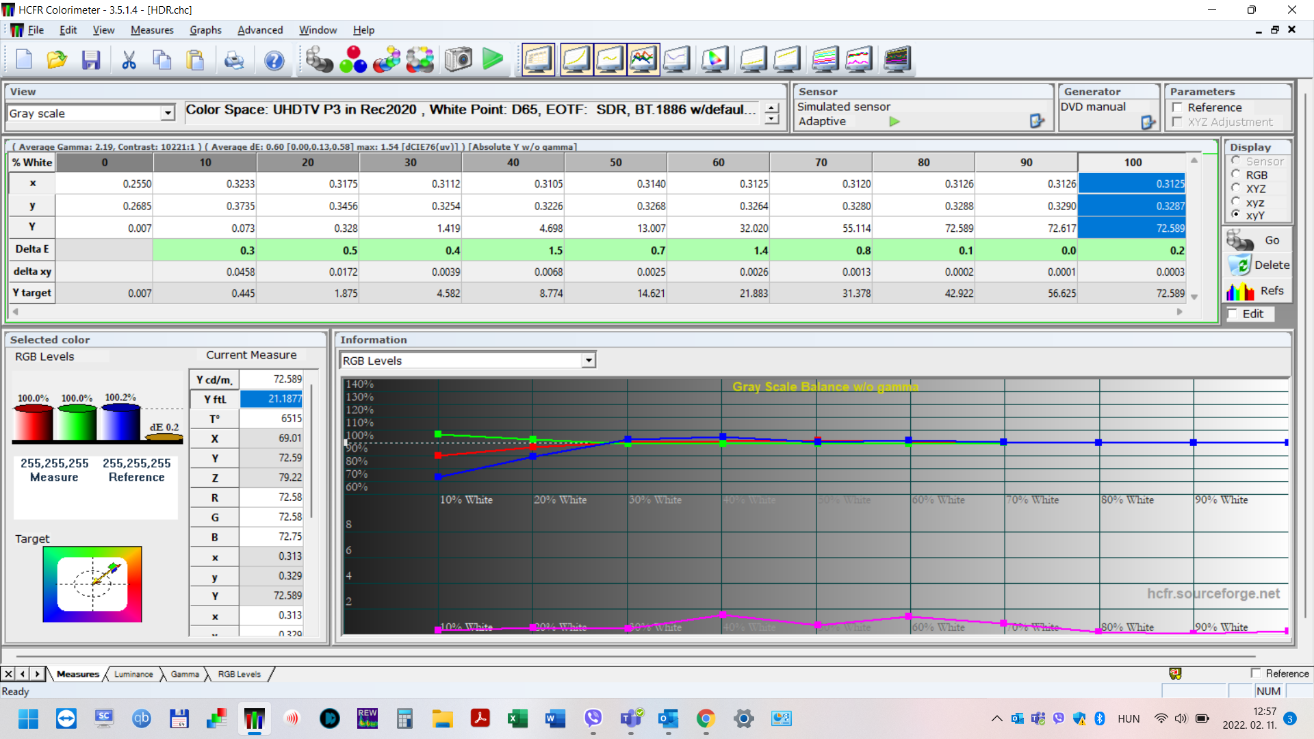Viewport: 1314px width, 739px height.
Task: Tick the Edit checkbox
Action: pyautogui.click(x=1233, y=314)
